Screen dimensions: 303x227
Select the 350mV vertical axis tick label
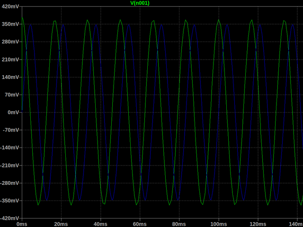pos(10,24)
